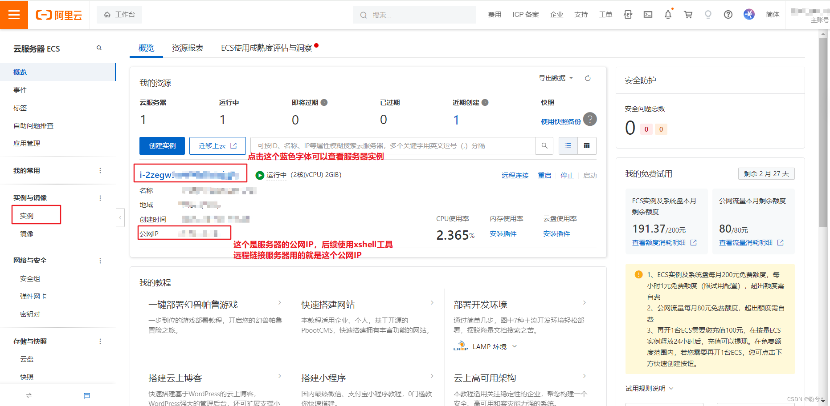Click 安装插件 under 内存使用率
830x406 pixels.
[503, 233]
